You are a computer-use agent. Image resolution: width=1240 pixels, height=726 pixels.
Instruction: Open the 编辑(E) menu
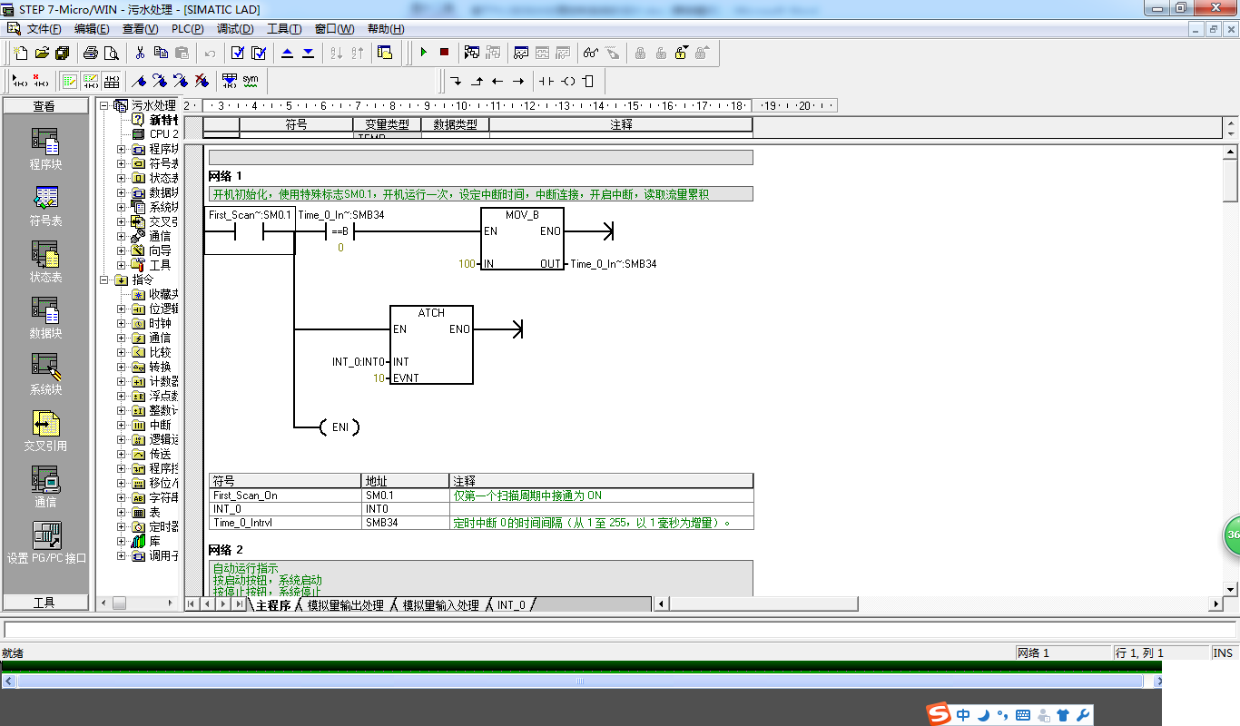92,29
